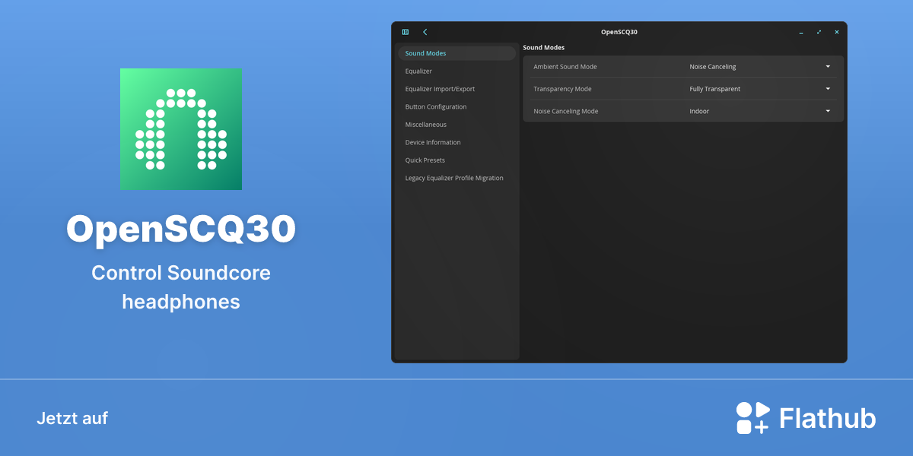Select Equalizer Import/Export in the sidebar
The height and width of the screenshot is (456, 913).
pos(456,89)
